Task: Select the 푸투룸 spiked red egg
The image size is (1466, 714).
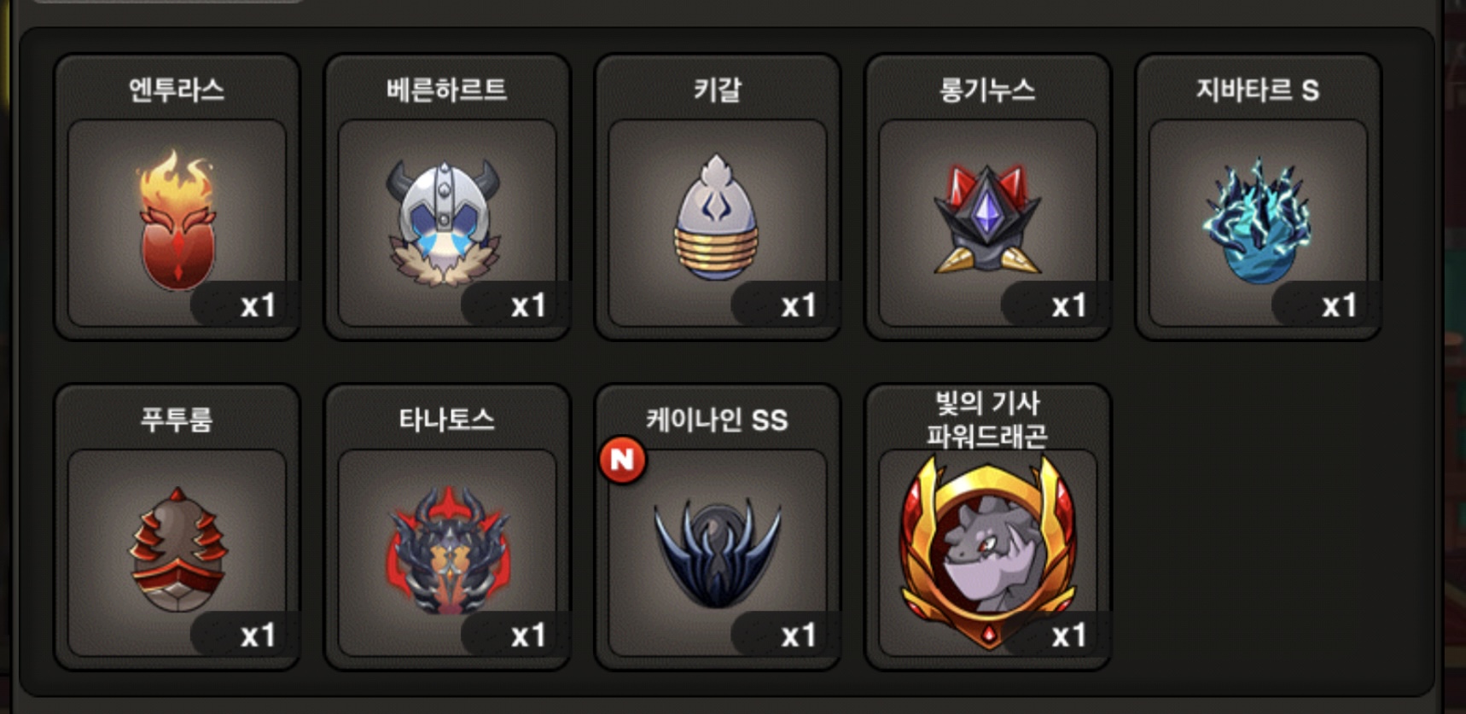Action: point(177,549)
